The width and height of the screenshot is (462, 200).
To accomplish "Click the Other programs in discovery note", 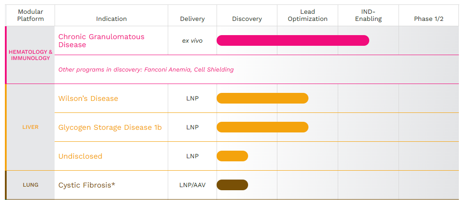I will pos(146,70).
